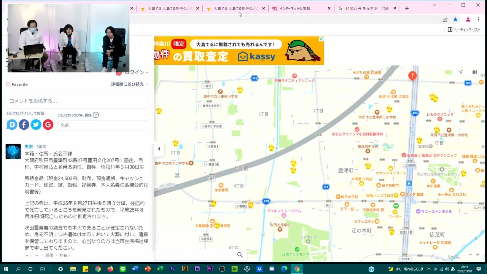Click the 返信 reply link
The width and height of the screenshot is (487, 274).
click(49, 256)
